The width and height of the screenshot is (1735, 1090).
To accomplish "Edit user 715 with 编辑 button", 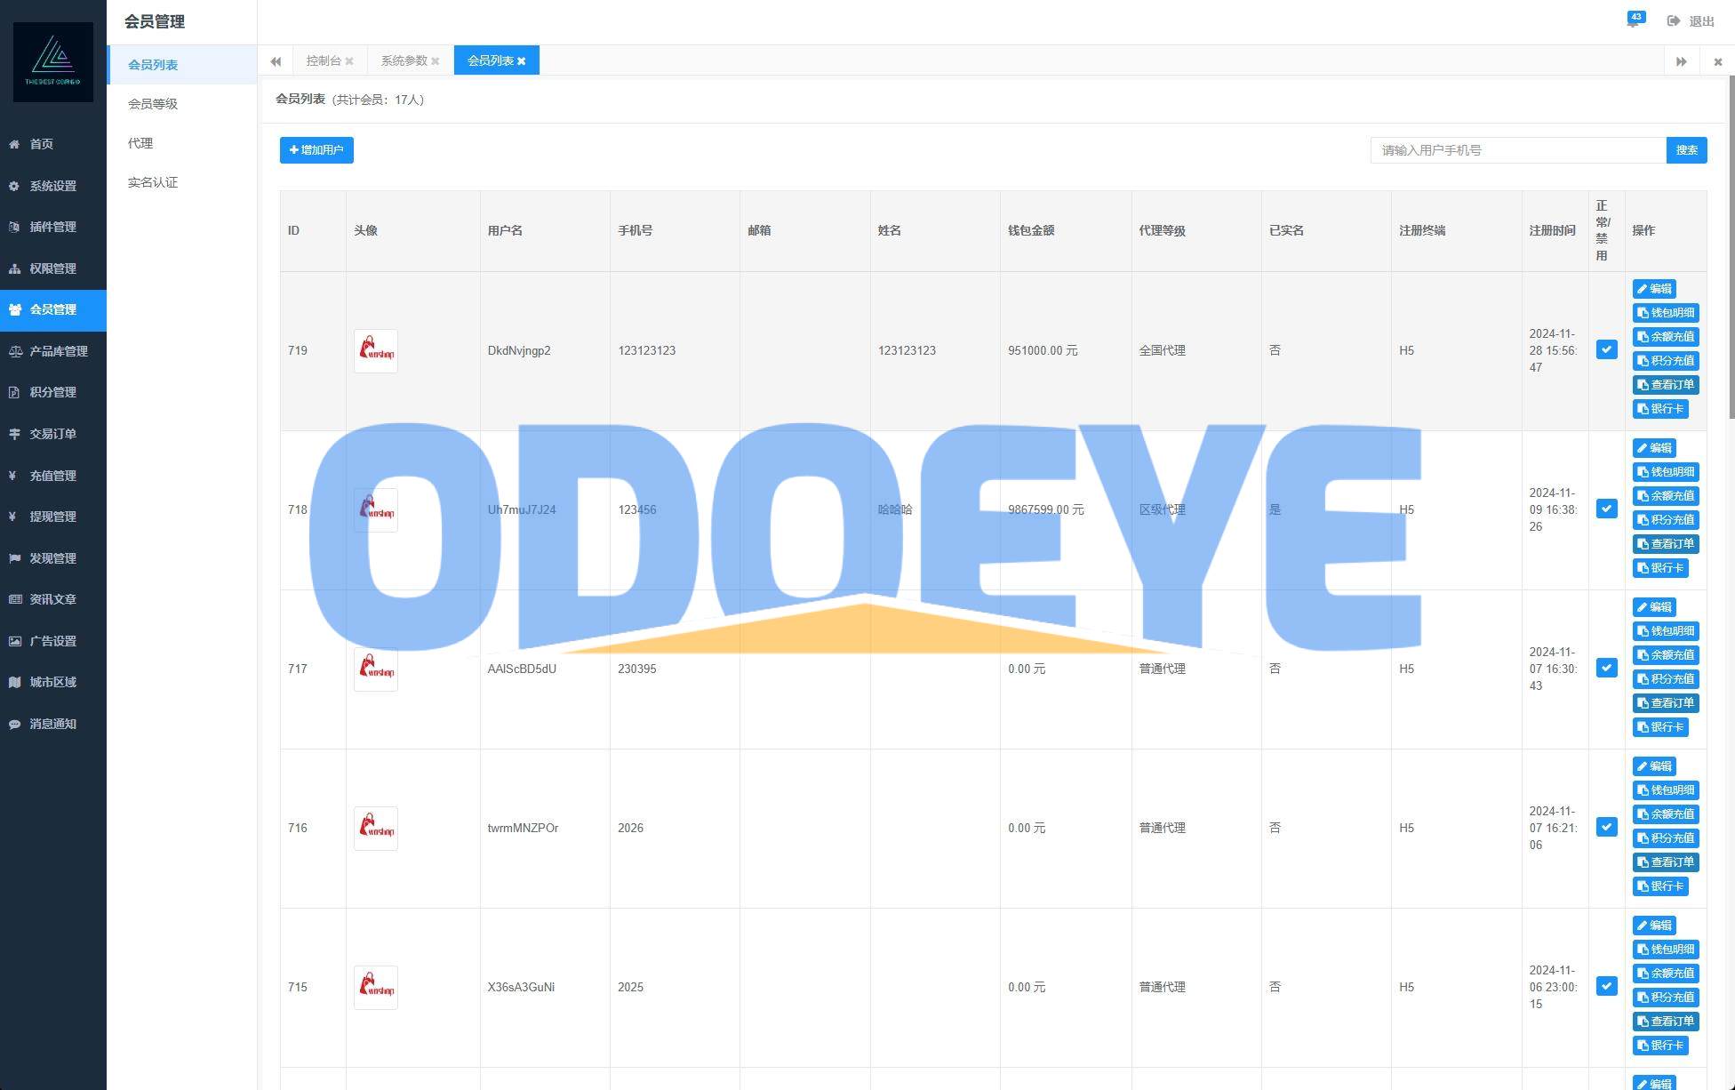I will coord(1654,926).
